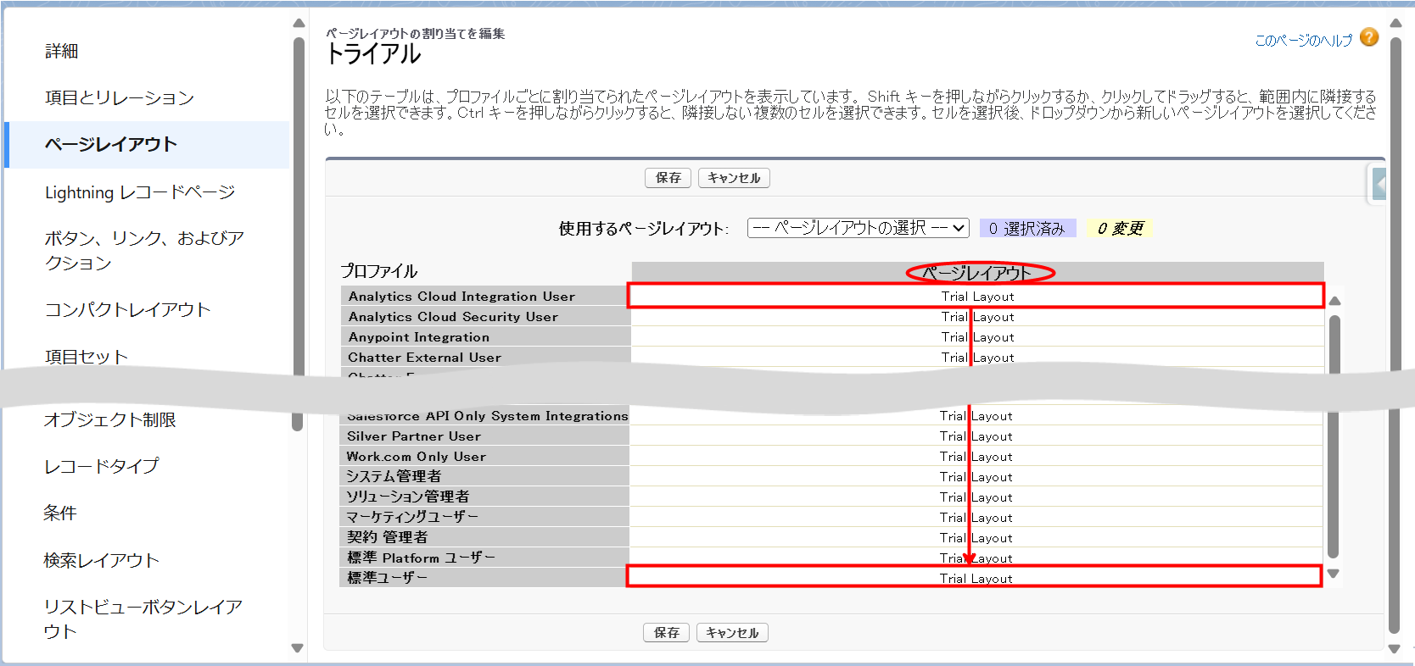Click the main page scroll up arrow
This screenshot has width=1415, height=666.
pos(1395,23)
